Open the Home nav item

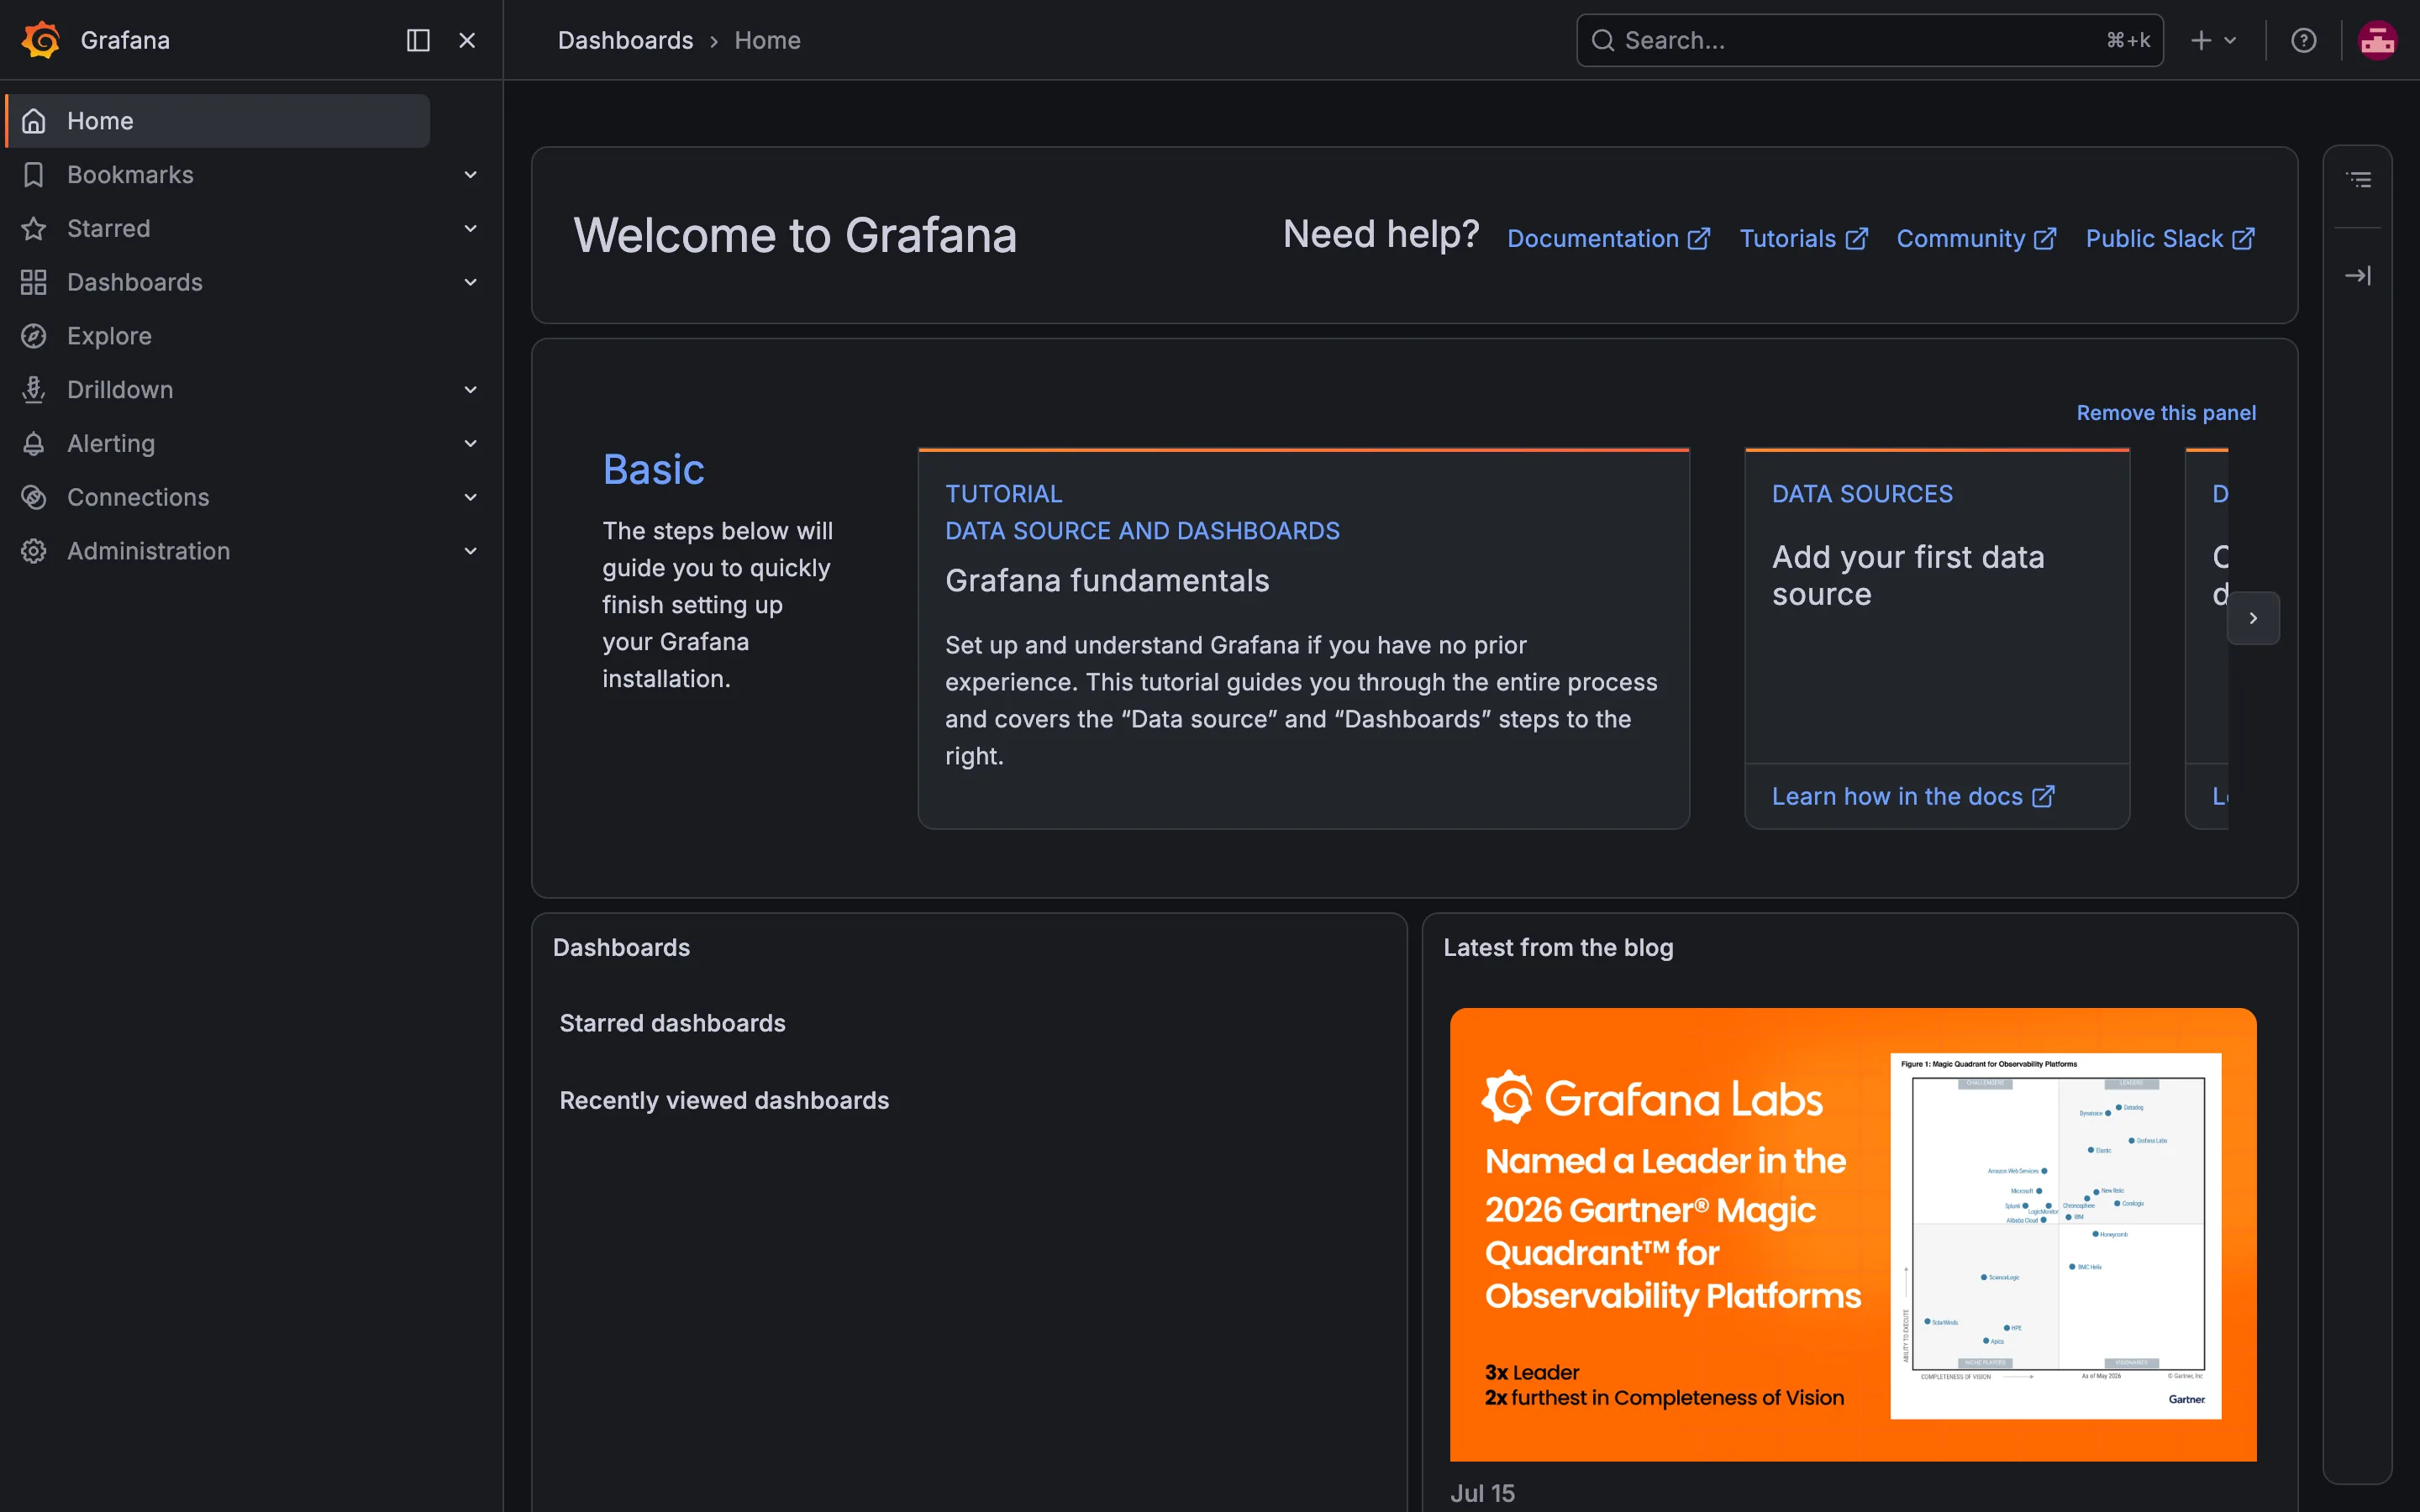217,121
